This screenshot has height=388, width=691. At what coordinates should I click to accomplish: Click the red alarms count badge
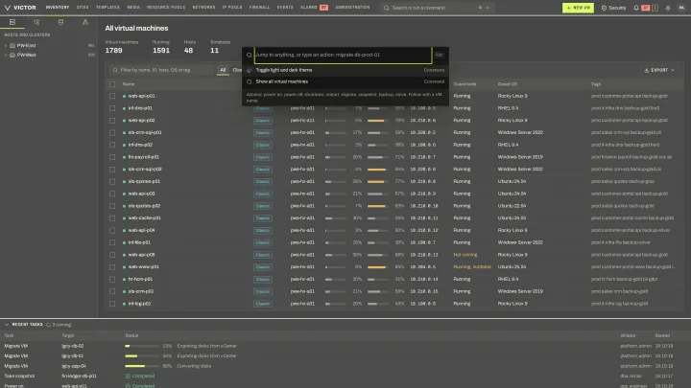pos(323,8)
